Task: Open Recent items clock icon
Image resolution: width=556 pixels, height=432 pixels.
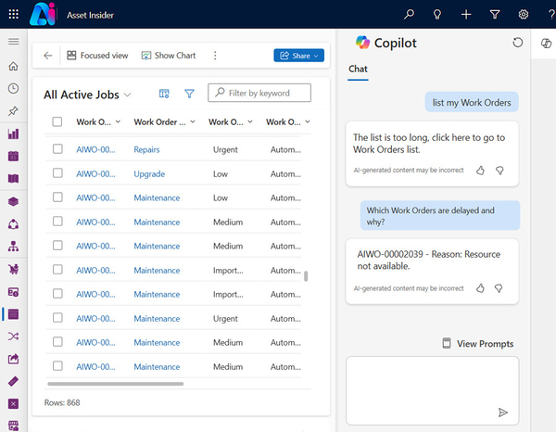Action: tap(14, 88)
